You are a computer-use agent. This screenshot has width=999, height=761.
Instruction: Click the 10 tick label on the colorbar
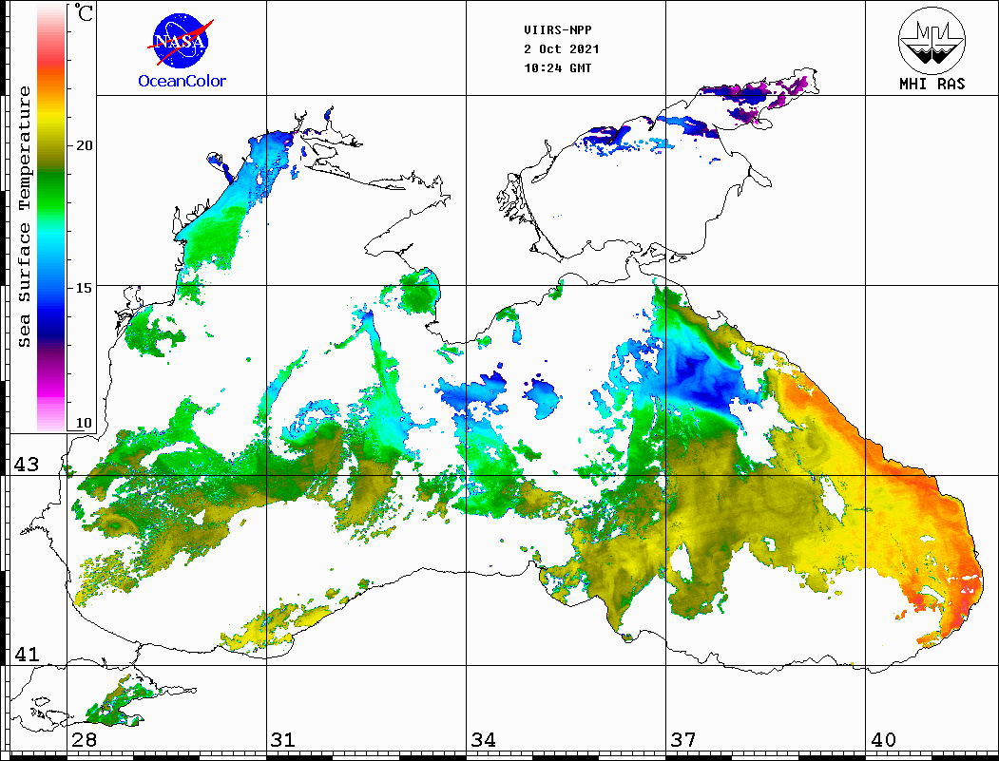pyautogui.click(x=84, y=423)
